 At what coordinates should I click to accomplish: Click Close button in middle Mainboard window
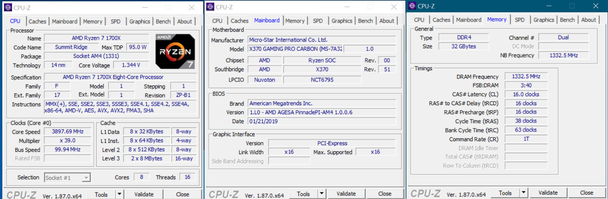[x=385, y=194]
